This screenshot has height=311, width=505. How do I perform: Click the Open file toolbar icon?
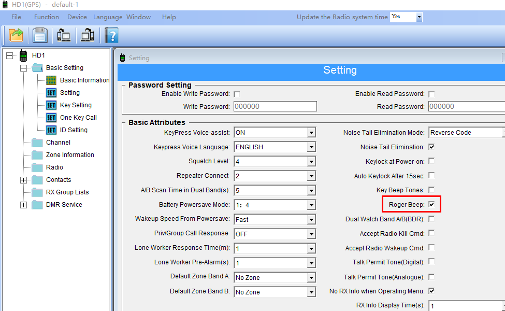point(16,35)
